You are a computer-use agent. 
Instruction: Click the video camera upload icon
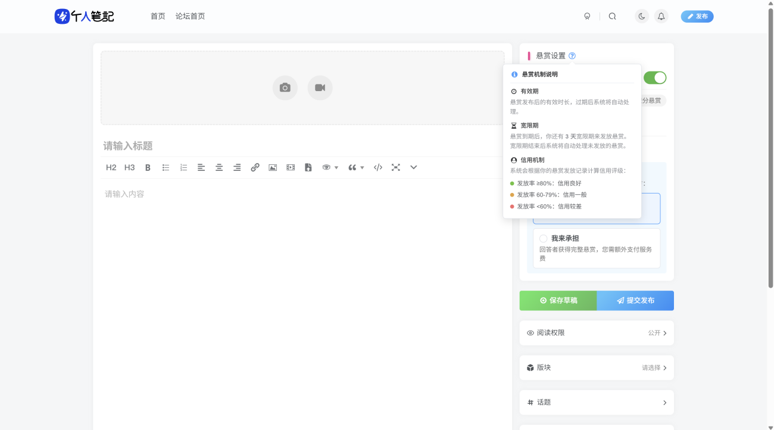[320, 88]
